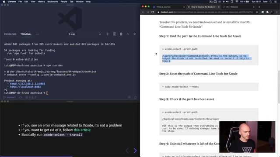This screenshot has height=157, width=280.
Task: Click the synchronize changes icon in status bar
Action: (21, 97)
